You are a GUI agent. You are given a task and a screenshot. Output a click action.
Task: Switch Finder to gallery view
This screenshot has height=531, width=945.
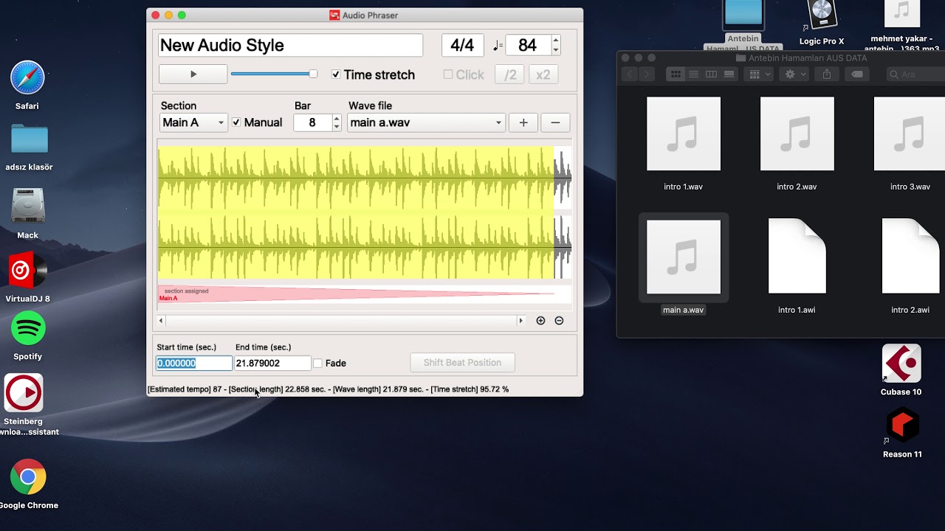coord(729,74)
